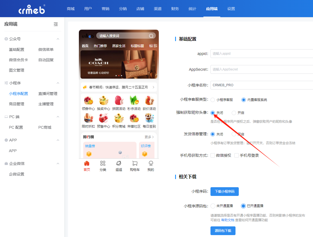The image size is (313, 237).
Task: Open the 领券中心 coupon icon
Action: click(88, 101)
